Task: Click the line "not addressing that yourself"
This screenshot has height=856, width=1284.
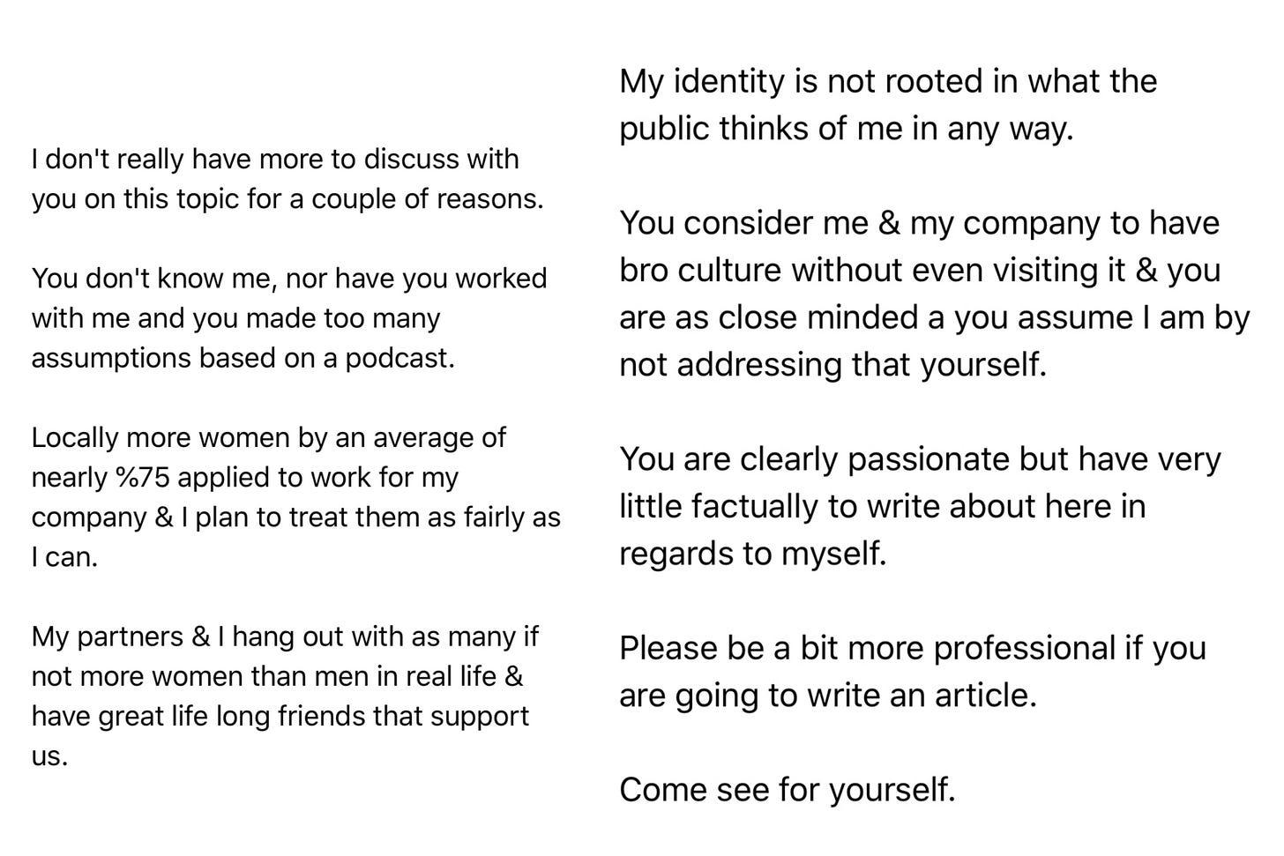Action: point(832,364)
